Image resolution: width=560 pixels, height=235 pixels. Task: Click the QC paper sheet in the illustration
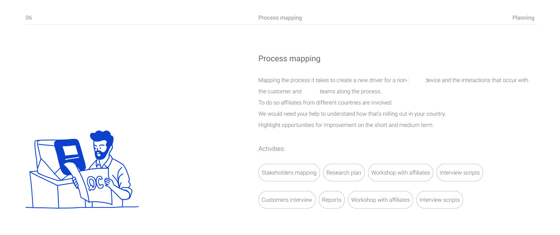[x=94, y=183]
